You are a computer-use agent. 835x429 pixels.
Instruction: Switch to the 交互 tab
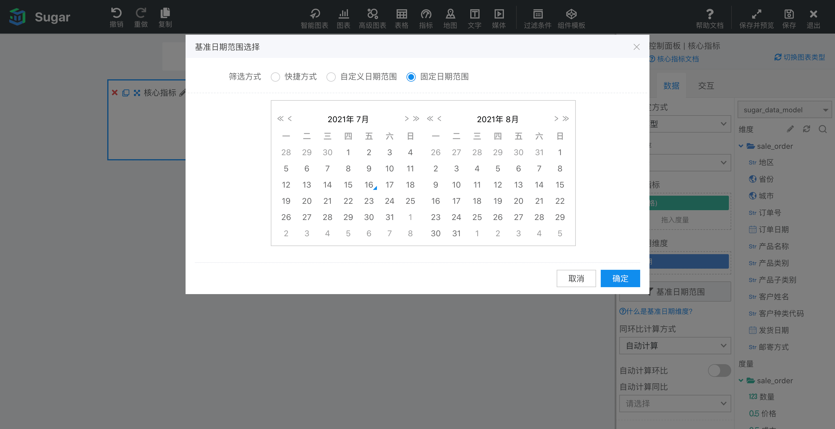(706, 86)
